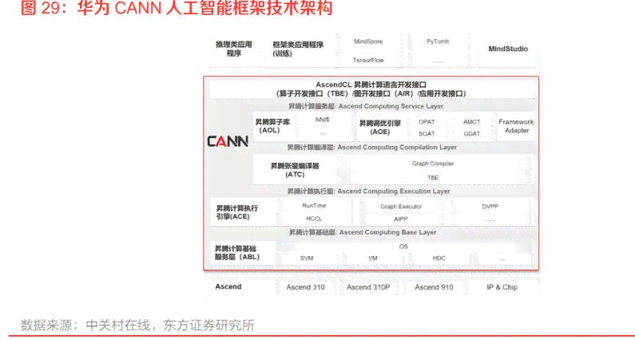Click the PyTorch framework box

point(438,41)
